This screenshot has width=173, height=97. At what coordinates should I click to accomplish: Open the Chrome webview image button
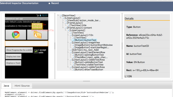(x=16, y=35)
